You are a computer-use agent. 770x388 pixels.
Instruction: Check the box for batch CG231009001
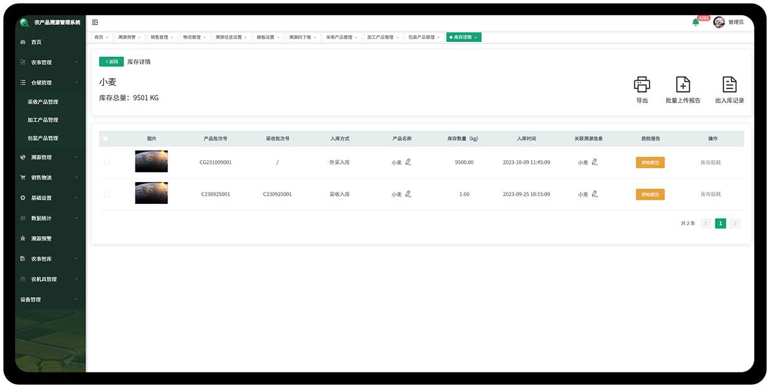(x=107, y=162)
